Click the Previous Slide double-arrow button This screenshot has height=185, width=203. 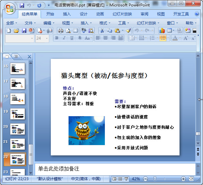point(198,149)
